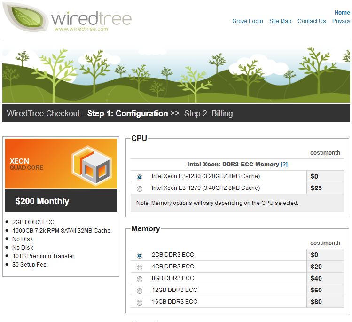The height and width of the screenshot is (322, 352).
Task: Click the 2GB DDR3 ECC summary item
Action: [x=33, y=222]
